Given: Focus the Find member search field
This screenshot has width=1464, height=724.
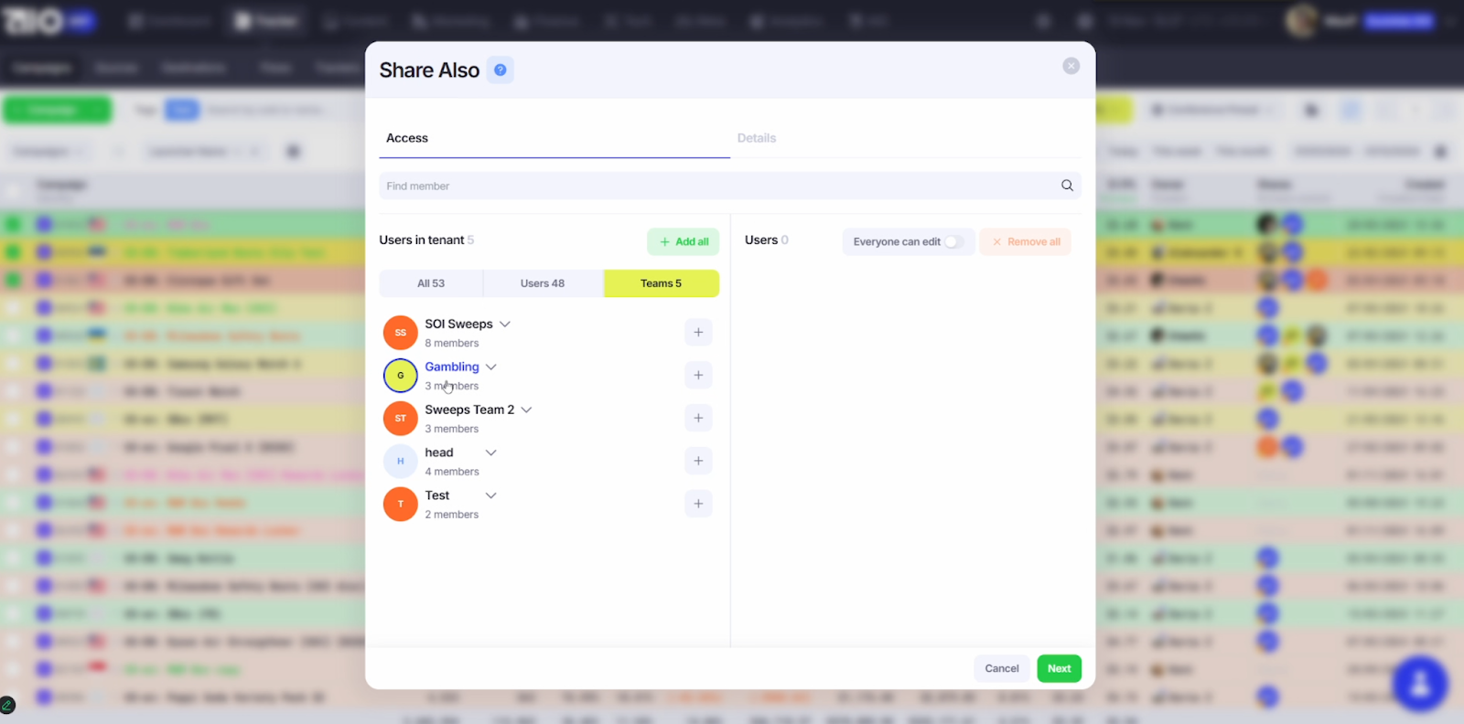Looking at the screenshot, I should pos(714,186).
